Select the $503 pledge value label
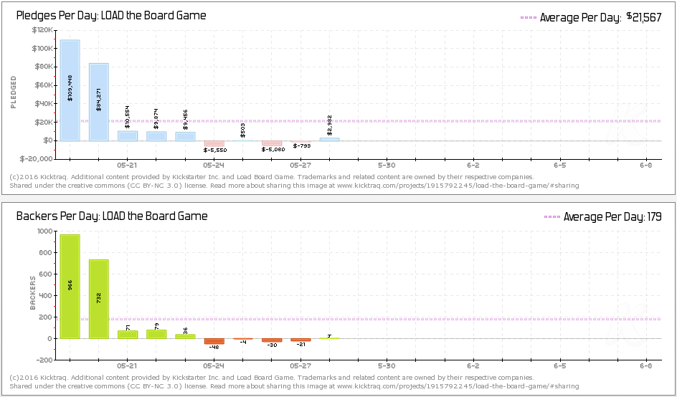This screenshot has height=397, width=677. (x=243, y=130)
